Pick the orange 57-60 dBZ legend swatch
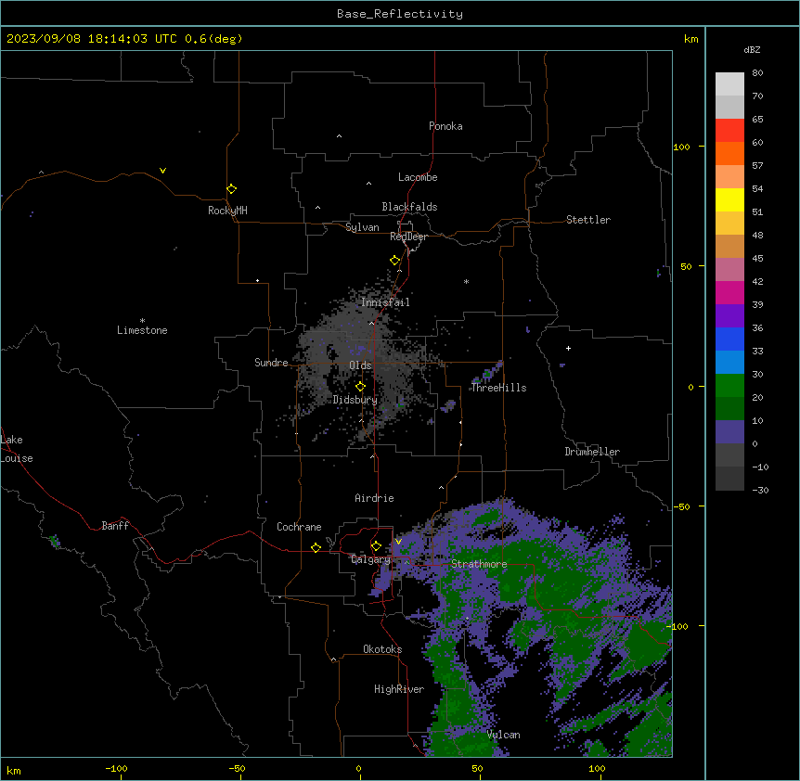This screenshot has width=800, height=781. point(729,153)
